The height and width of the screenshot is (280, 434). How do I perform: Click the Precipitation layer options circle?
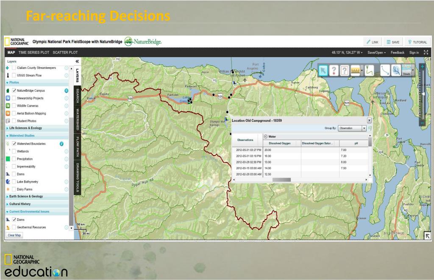pyautogui.click(x=67, y=159)
